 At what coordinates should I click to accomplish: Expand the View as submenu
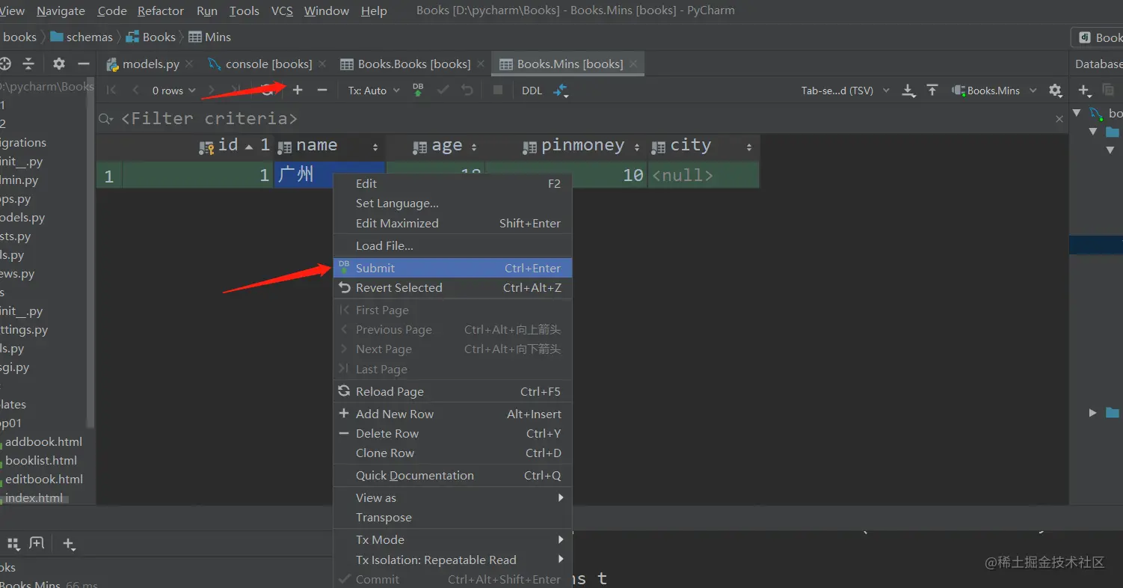tap(452, 498)
